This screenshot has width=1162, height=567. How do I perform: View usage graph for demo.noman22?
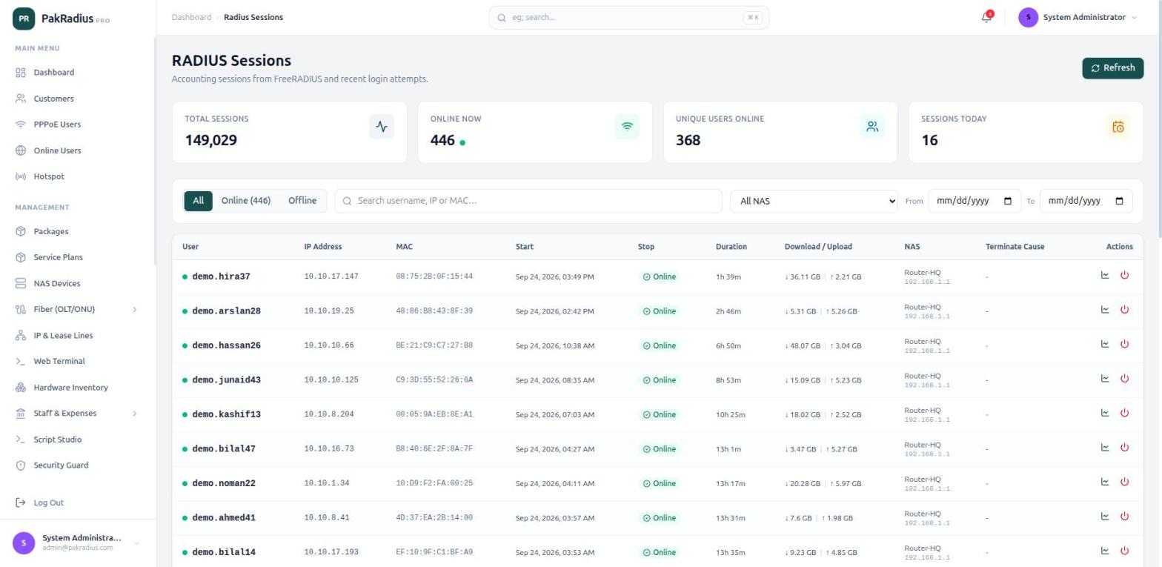pyautogui.click(x=1105, y=482)
